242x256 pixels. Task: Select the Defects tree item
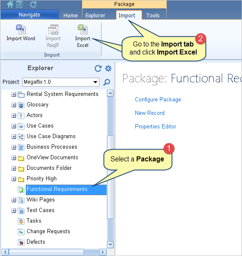(36, 242)
